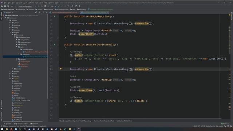Viewport: 233px width, 131px height.
Task: Toggle the Structure side tool window button
Action: point(1,104)
